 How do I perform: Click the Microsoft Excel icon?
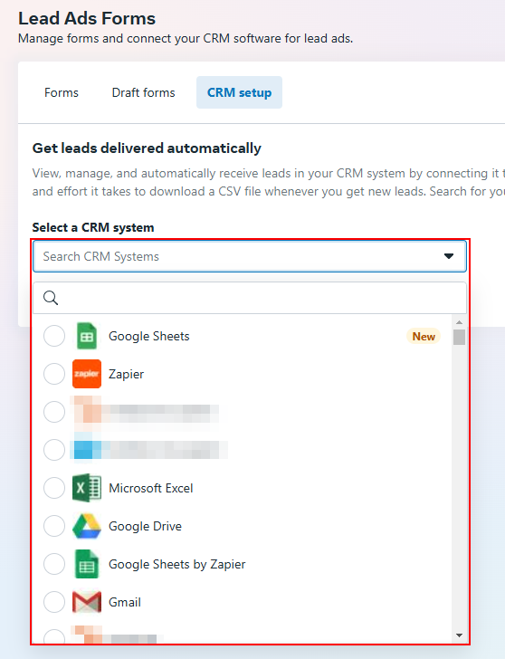tap(87, 488)
